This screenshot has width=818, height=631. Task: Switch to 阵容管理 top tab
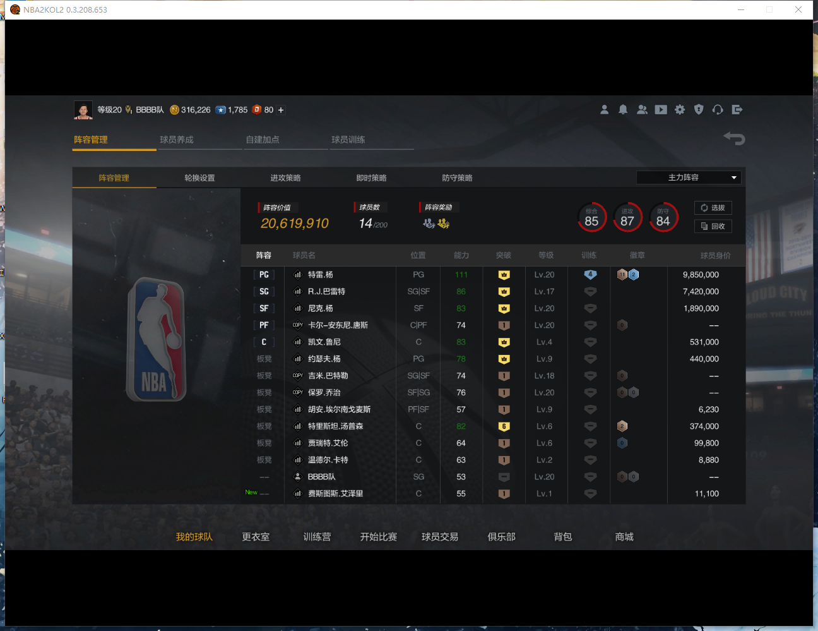(114, 140)
